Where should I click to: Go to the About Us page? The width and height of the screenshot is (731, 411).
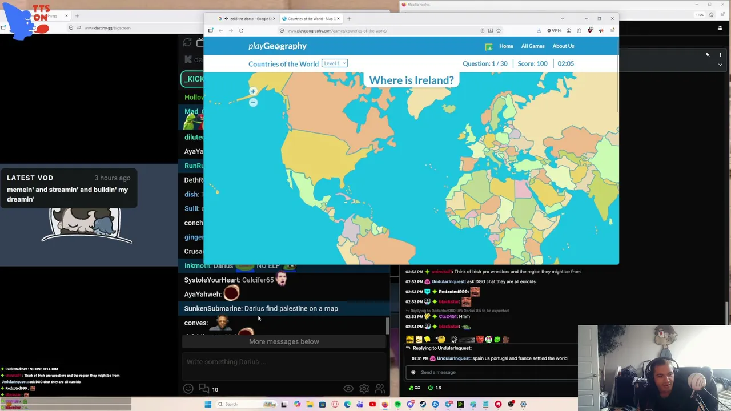pyautogui.click(x=563, y=46)
